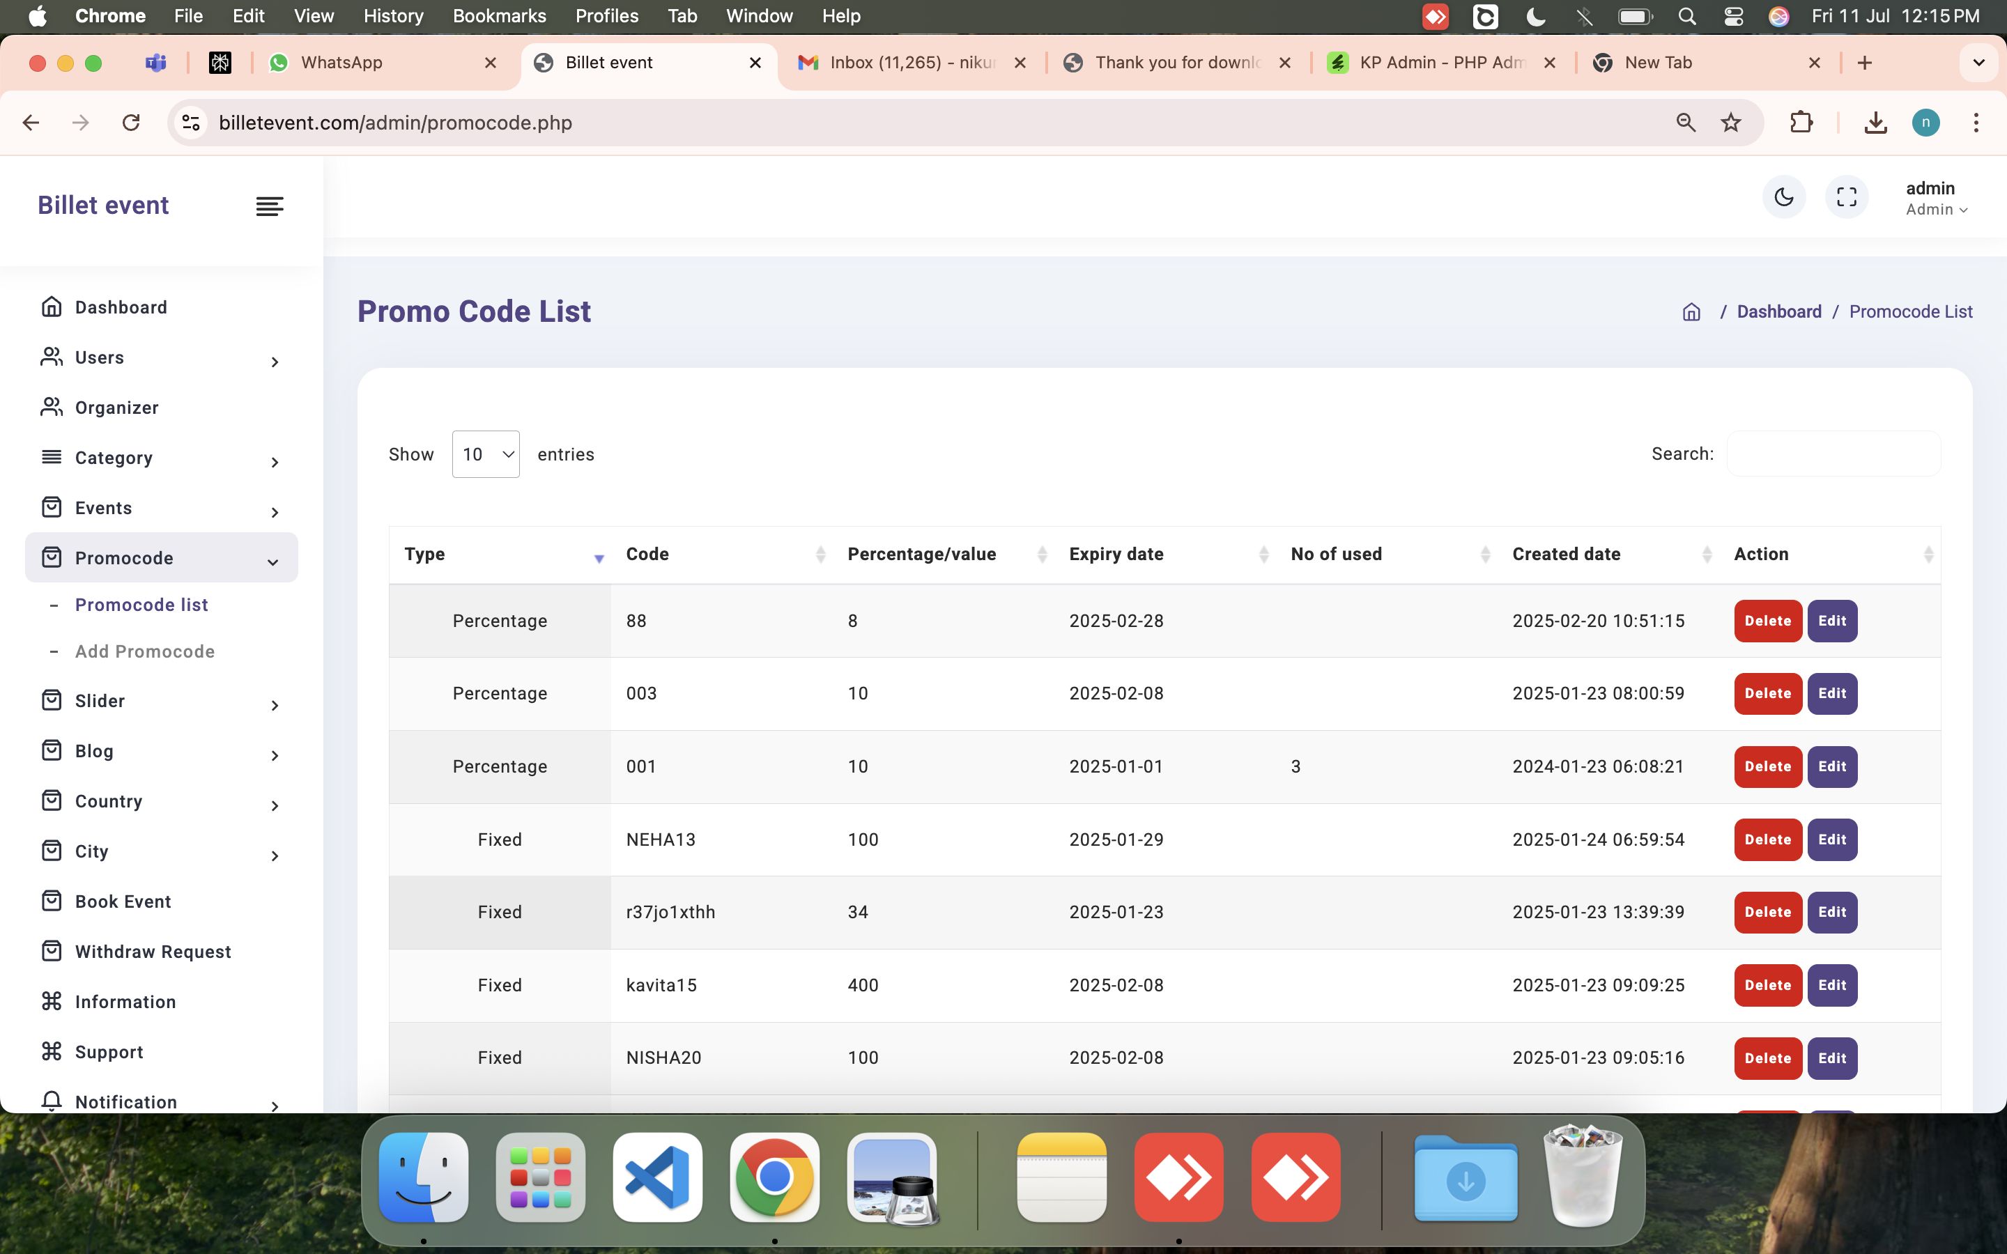
Task: Click the Notification bell item
Action: pos(126,1101)
